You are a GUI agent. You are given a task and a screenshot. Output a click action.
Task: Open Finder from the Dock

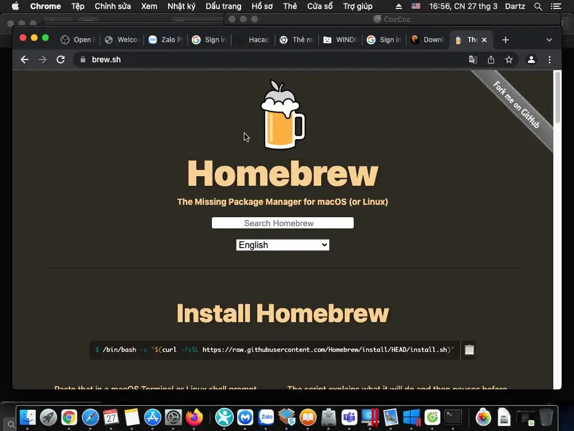point(27,417)
